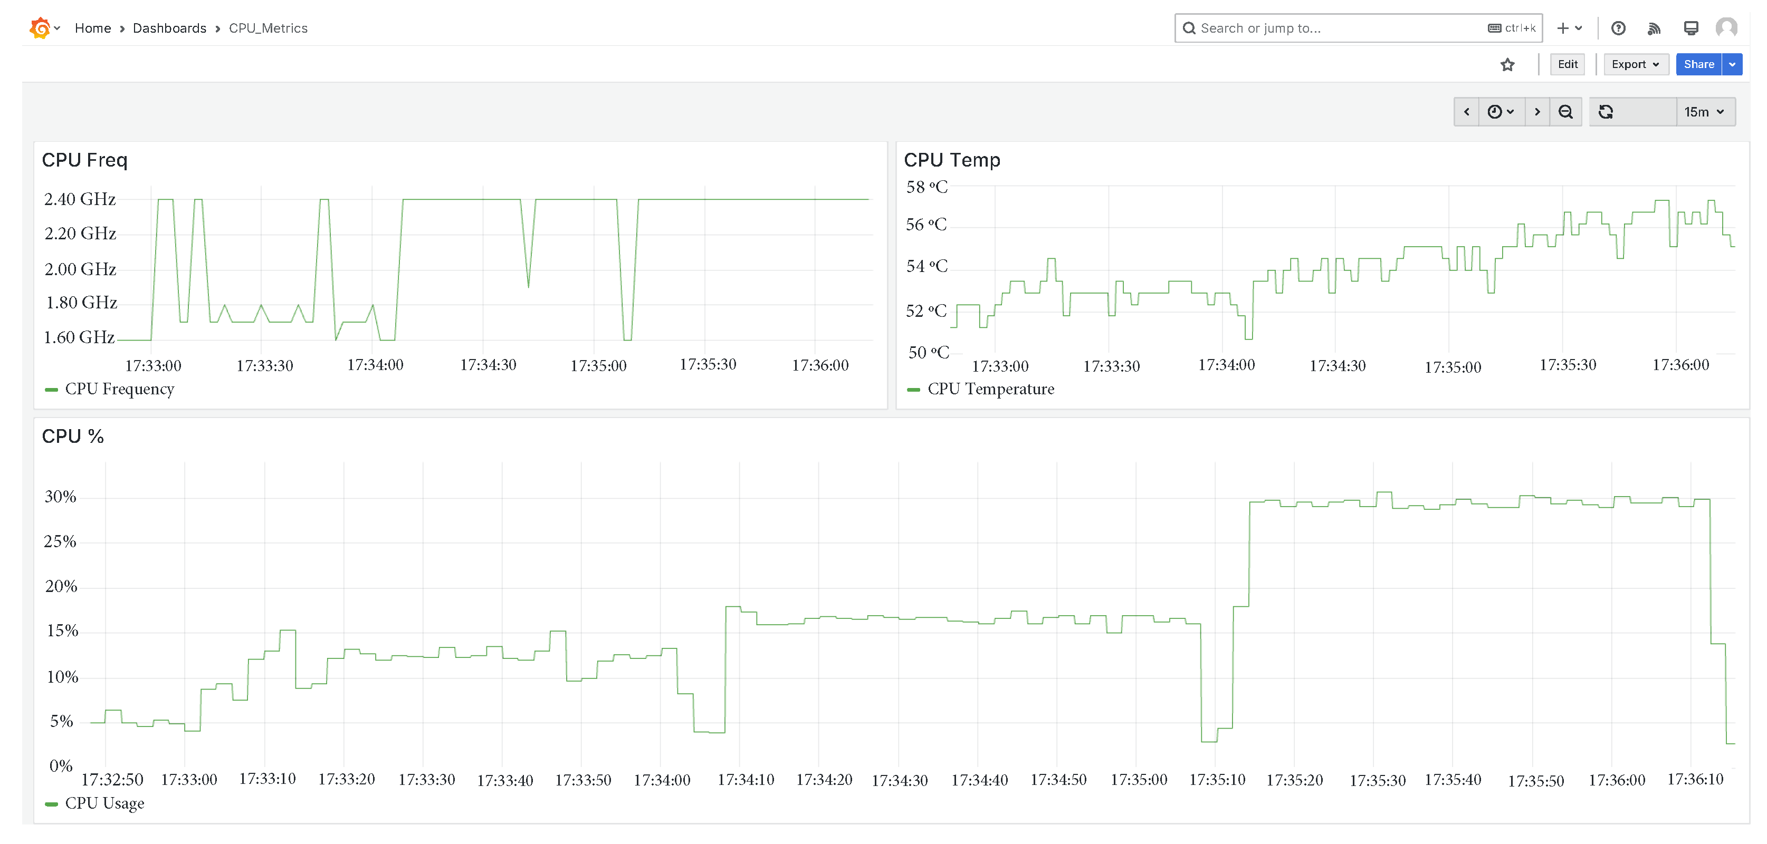Open the Export dropdown menu
The height and width of the screenshot is (844, 1767).
click(1635, 64)
